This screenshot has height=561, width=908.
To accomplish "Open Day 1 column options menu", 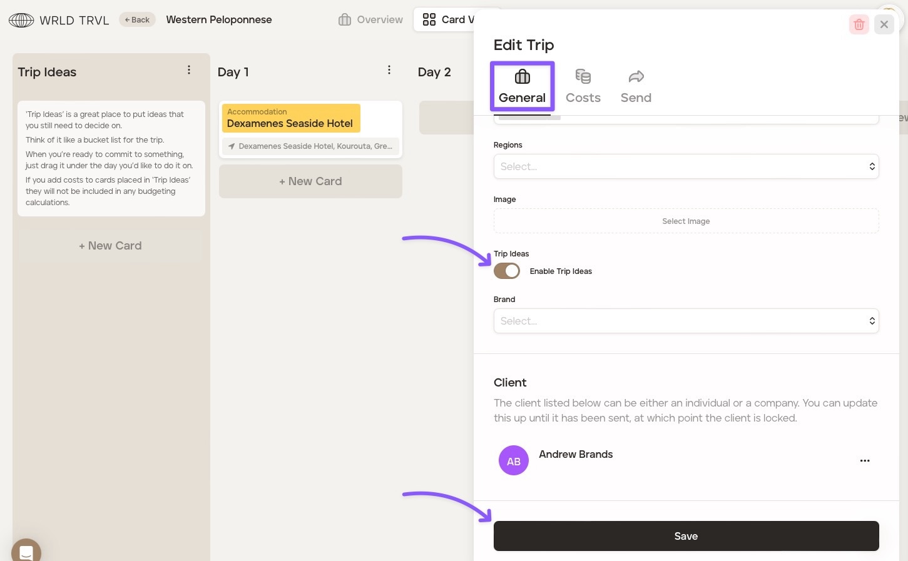I will [389, 70].
